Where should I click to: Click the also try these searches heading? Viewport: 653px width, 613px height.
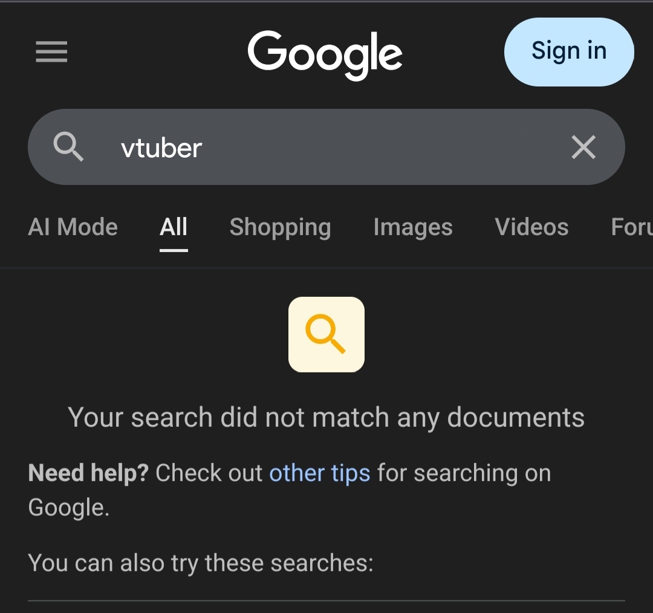pos(200,563)
